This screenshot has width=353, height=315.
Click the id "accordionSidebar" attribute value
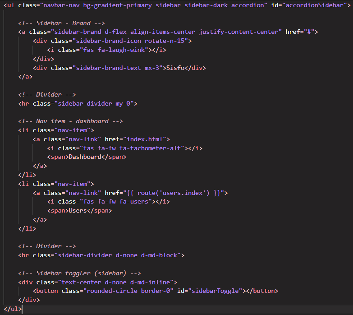pyautogui.click(x=314, y=5)
